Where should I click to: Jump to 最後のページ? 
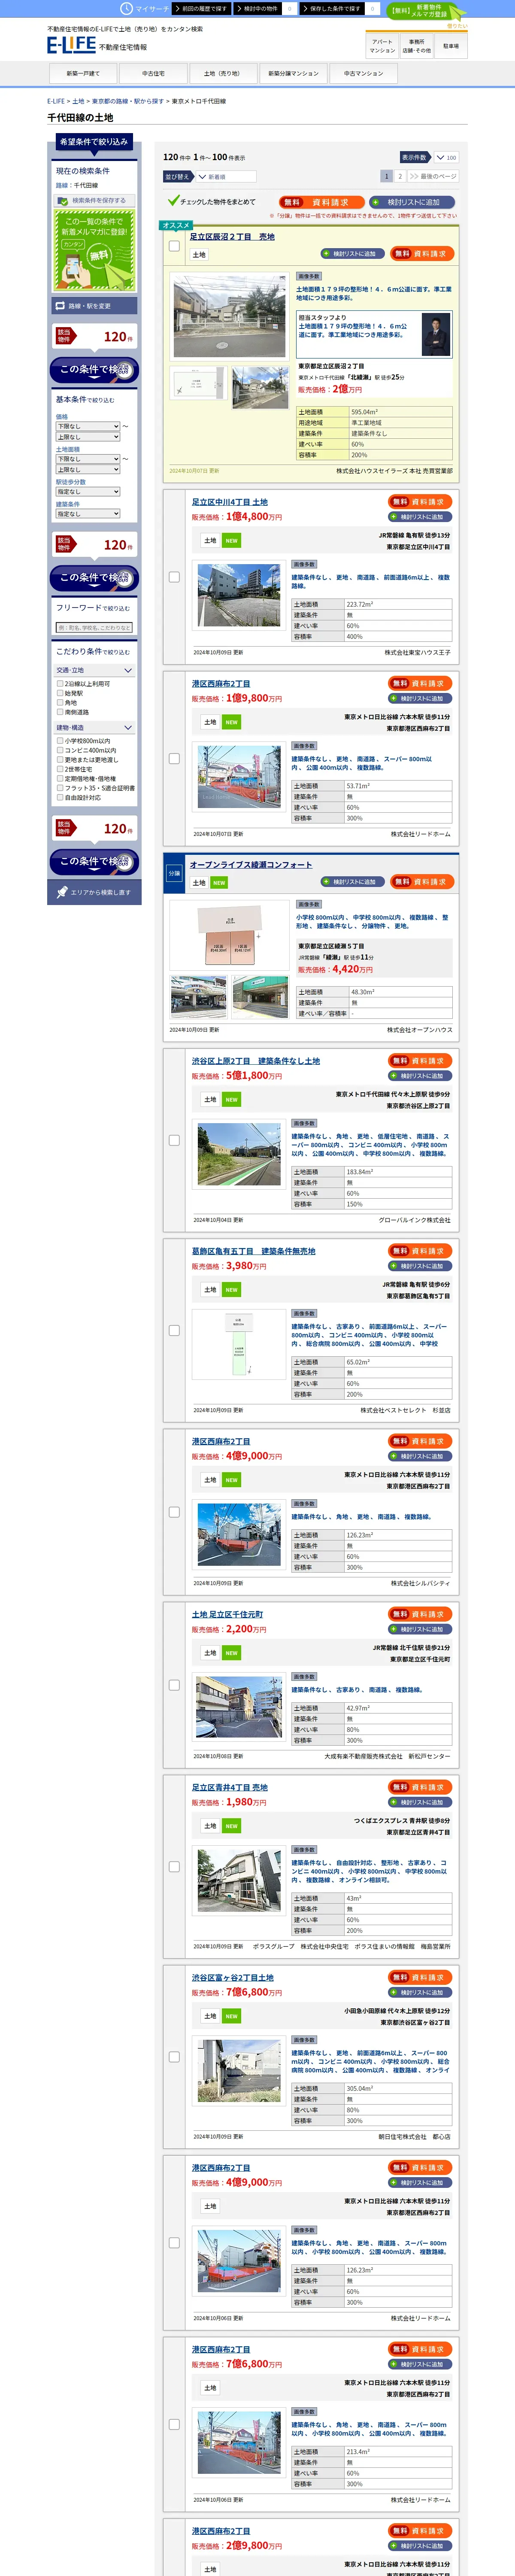click(x=432, y=176)
